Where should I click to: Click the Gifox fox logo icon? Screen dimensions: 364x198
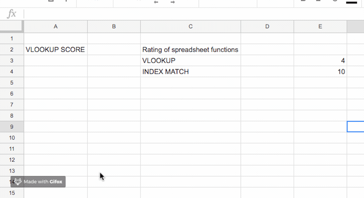coord(18,181)
